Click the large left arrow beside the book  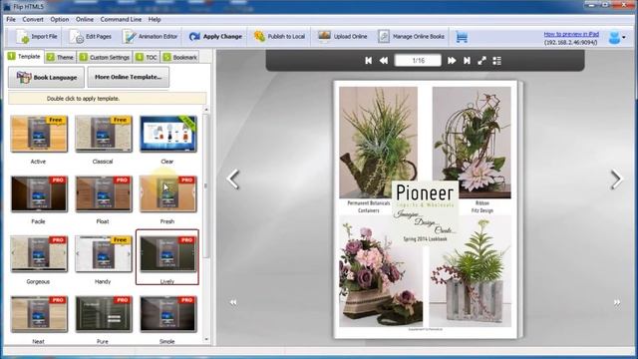[233, 179]
